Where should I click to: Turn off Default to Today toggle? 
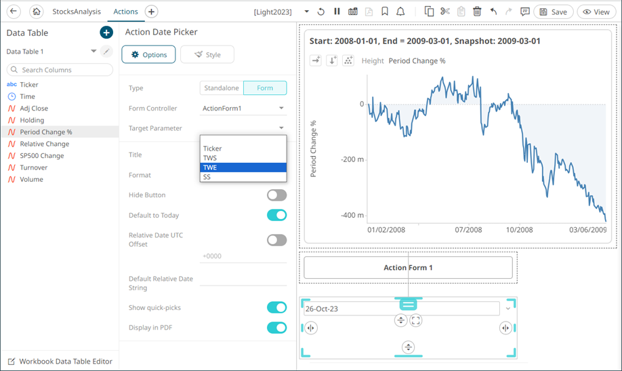click(276, 216)
